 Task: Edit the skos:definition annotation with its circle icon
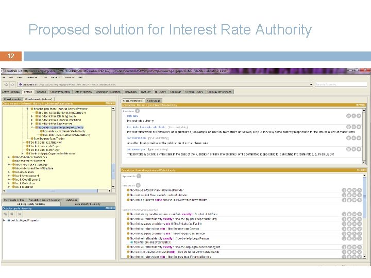coord(359,138)
